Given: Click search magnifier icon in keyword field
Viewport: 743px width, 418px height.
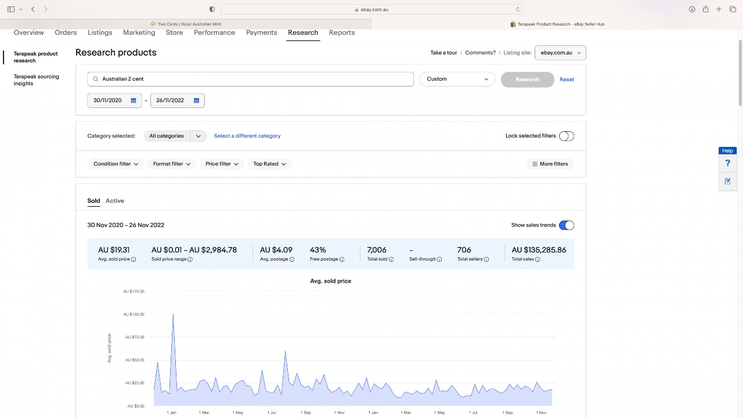Looking at the screenshot, I should [x=96, y=79].
